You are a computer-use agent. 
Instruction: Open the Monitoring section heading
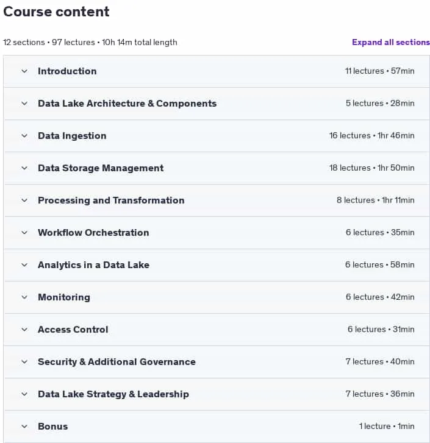[x=64, y=297]
